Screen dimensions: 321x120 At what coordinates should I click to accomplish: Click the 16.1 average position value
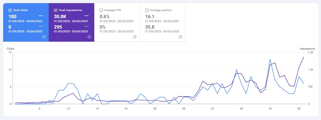click(150, 17)
